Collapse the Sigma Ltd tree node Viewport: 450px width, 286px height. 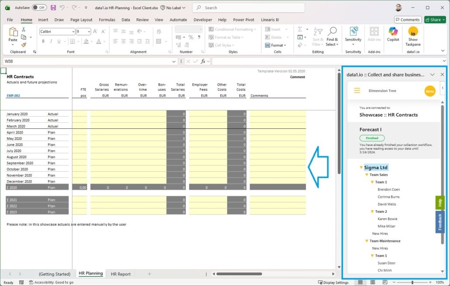(361, 168)
